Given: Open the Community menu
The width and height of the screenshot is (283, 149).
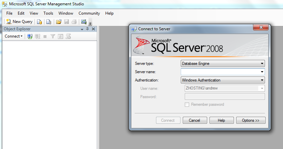Looking at the screenshot, I should [x=89, y=13].
